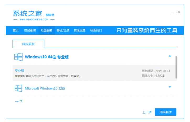The image size is (190, 122).
Task: Minimize the 系统之家 window
Action: point(172,12)
